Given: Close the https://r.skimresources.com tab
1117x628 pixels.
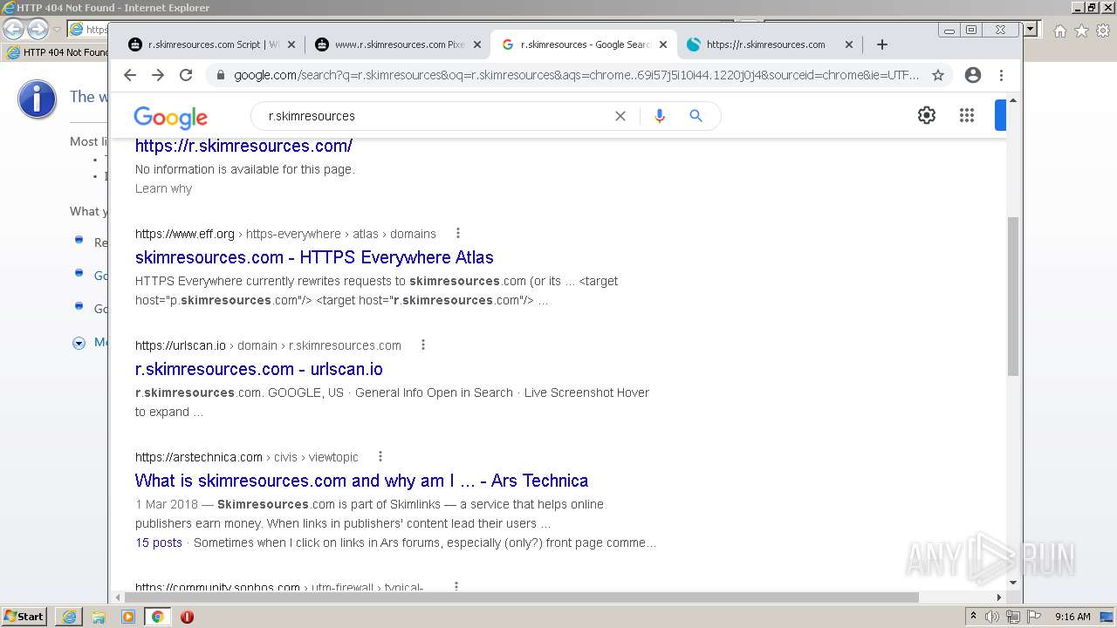Looking at the screenshot, I should [x=849, y=44].
